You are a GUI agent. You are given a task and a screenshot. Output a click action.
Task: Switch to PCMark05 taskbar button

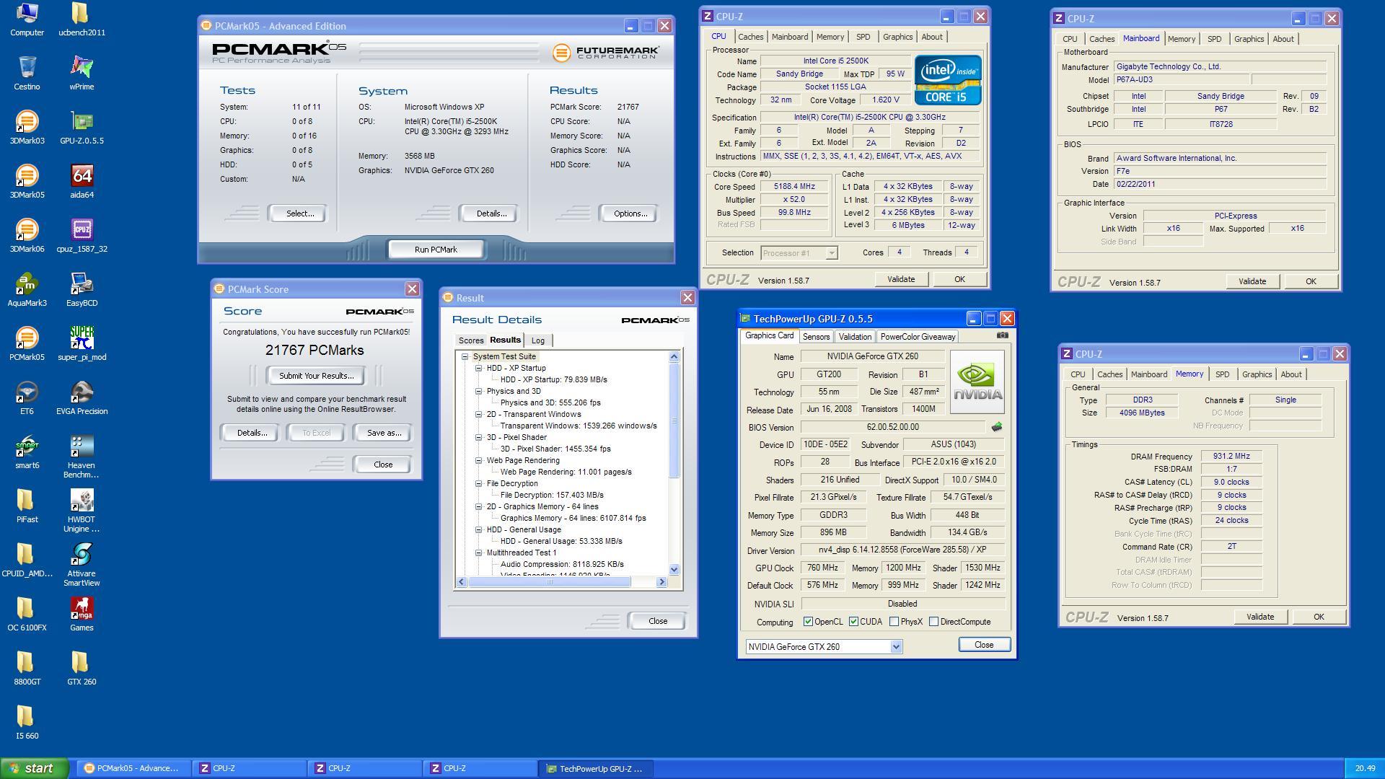click(x=133, y=769)
